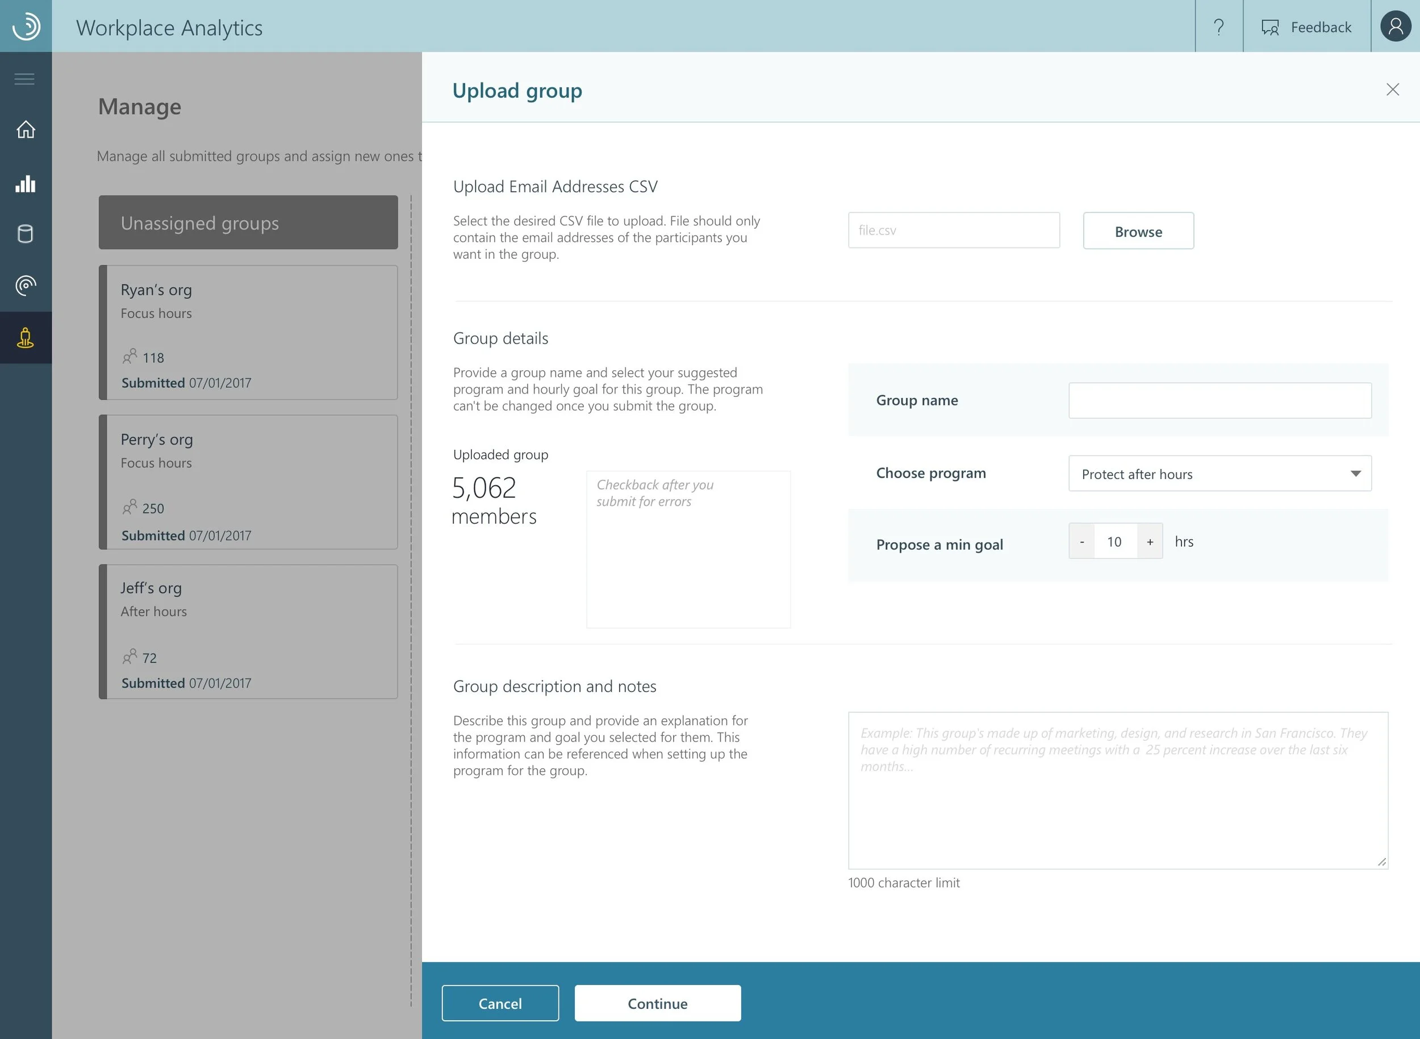Open the data Sources cylinder icon

coord(25,234)
